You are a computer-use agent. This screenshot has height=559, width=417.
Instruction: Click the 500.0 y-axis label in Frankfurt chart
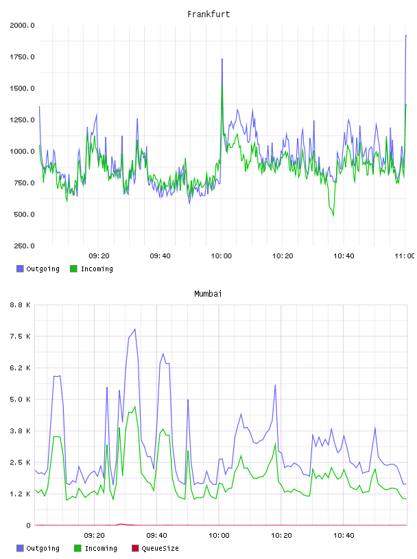point(24,214)
